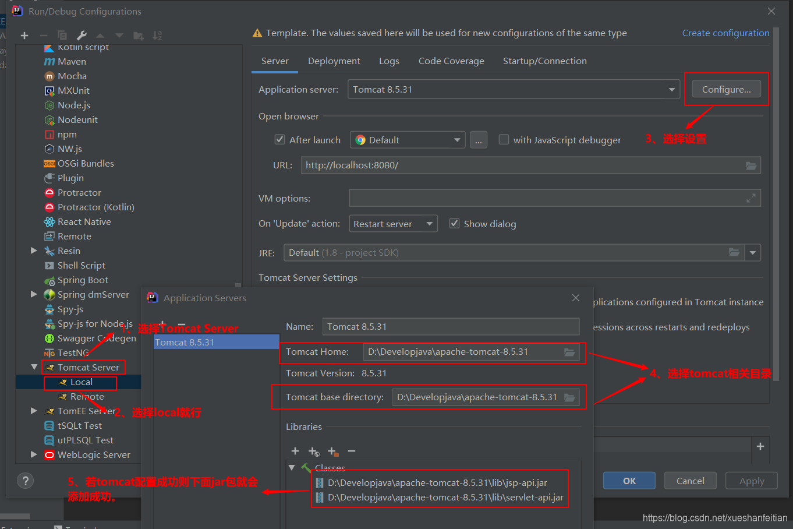Select Tomcat 8.5.31 in servers list
793x529 pixels.
click(217, 343)
